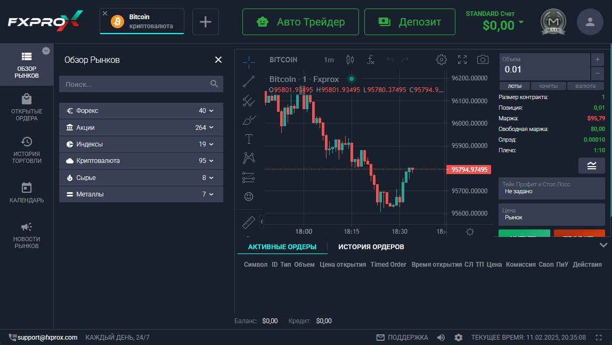Select the валюта volume unit
Image resolution: width=612 pixels, height=345 pixels.
[x=585, y=86]
